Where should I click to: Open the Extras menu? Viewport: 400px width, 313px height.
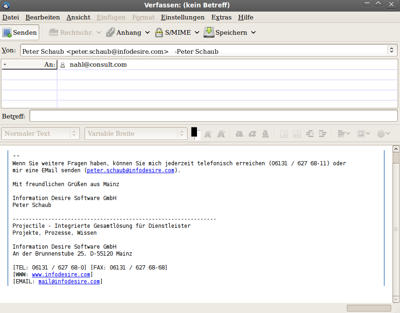(221, 17)
